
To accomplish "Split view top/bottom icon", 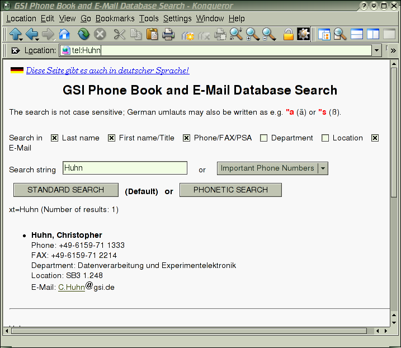I will point(357,34).
